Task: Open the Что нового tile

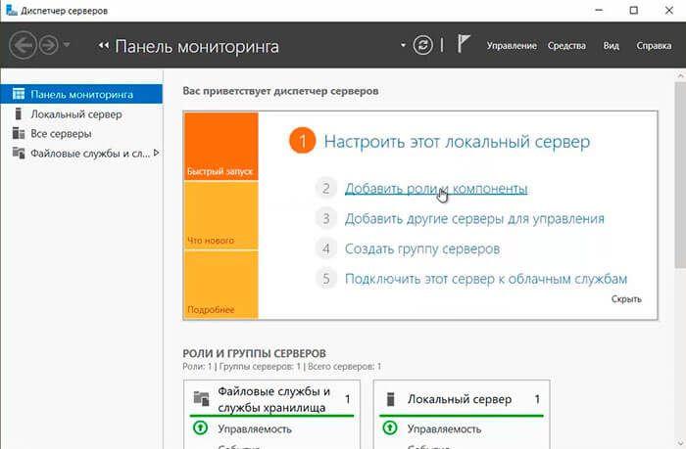Action: pos(220,215)
